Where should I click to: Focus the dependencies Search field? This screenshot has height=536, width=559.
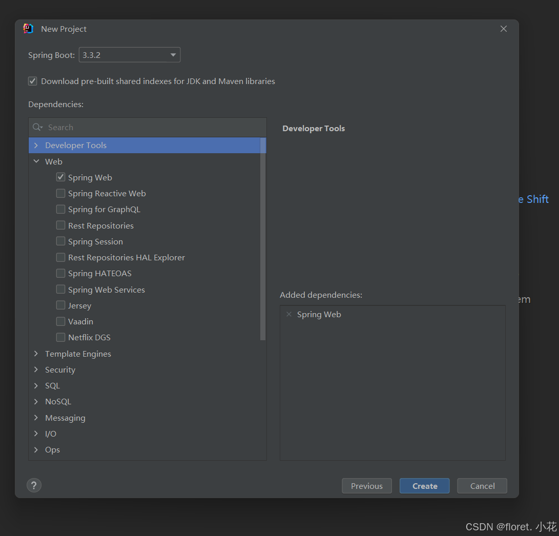148,127
